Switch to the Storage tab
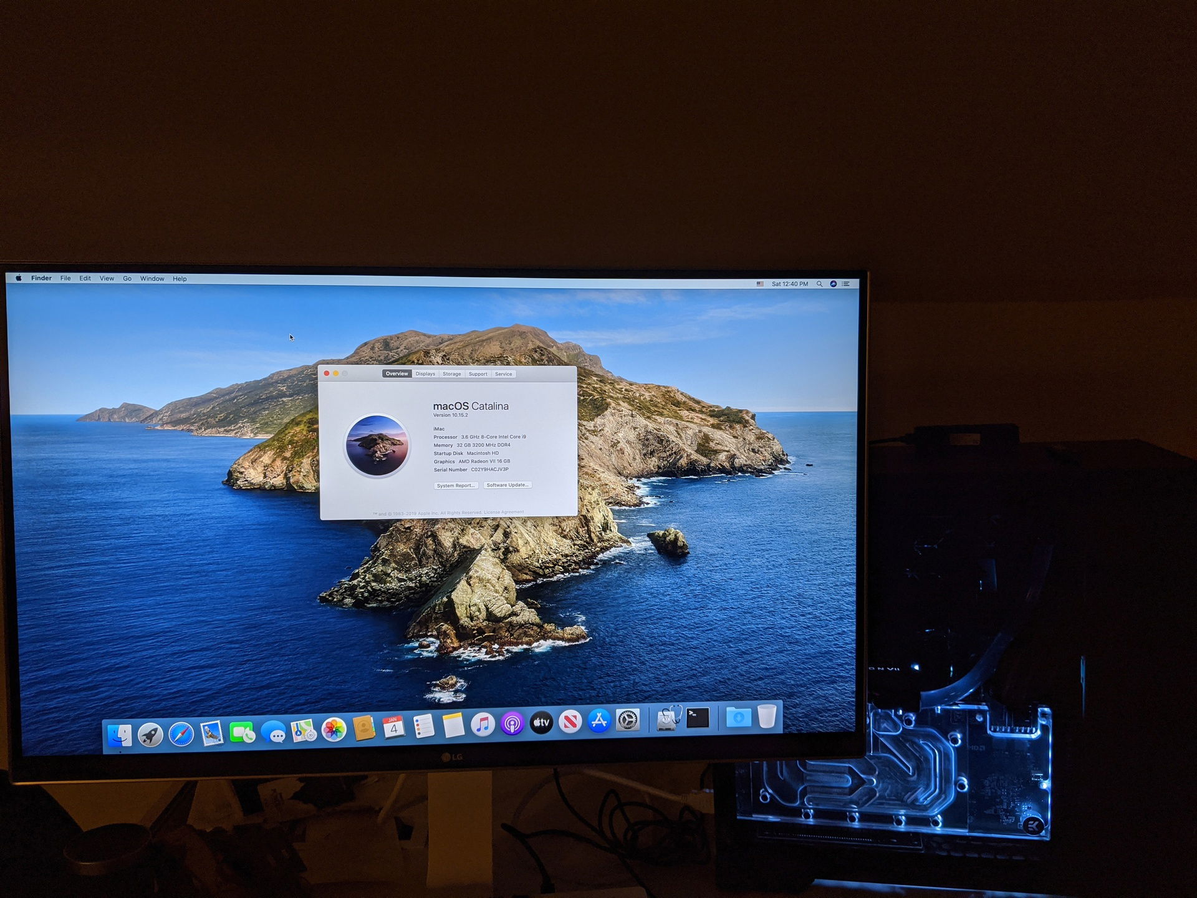Viewport: 1197px width, 898px height. (x=451, y=374)
